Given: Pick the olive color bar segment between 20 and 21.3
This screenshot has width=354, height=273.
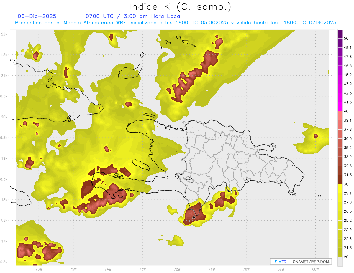Looking at the screenshot, I should [x=340, y=252].
